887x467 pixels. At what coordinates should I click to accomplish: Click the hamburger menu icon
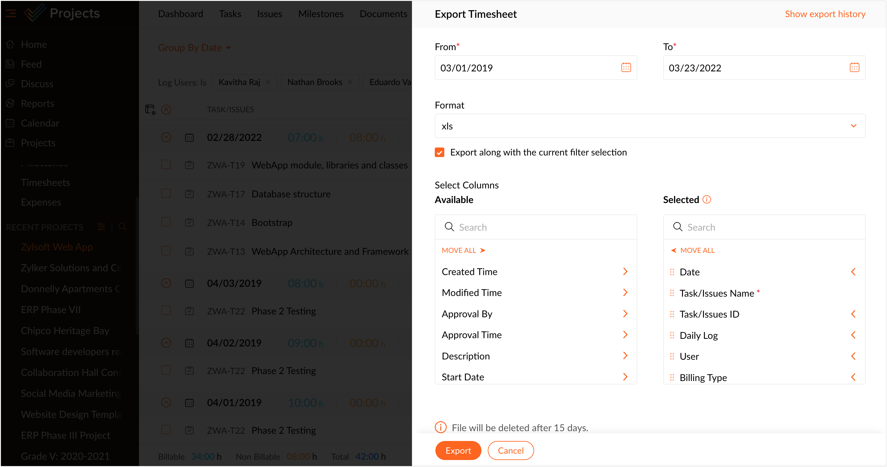click(x=11, y=13)
